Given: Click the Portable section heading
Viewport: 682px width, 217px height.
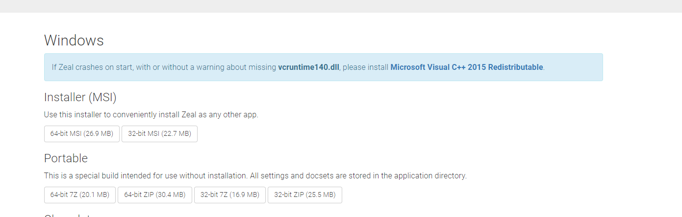Looking at the screenshot, I should (x=66, y=158).
